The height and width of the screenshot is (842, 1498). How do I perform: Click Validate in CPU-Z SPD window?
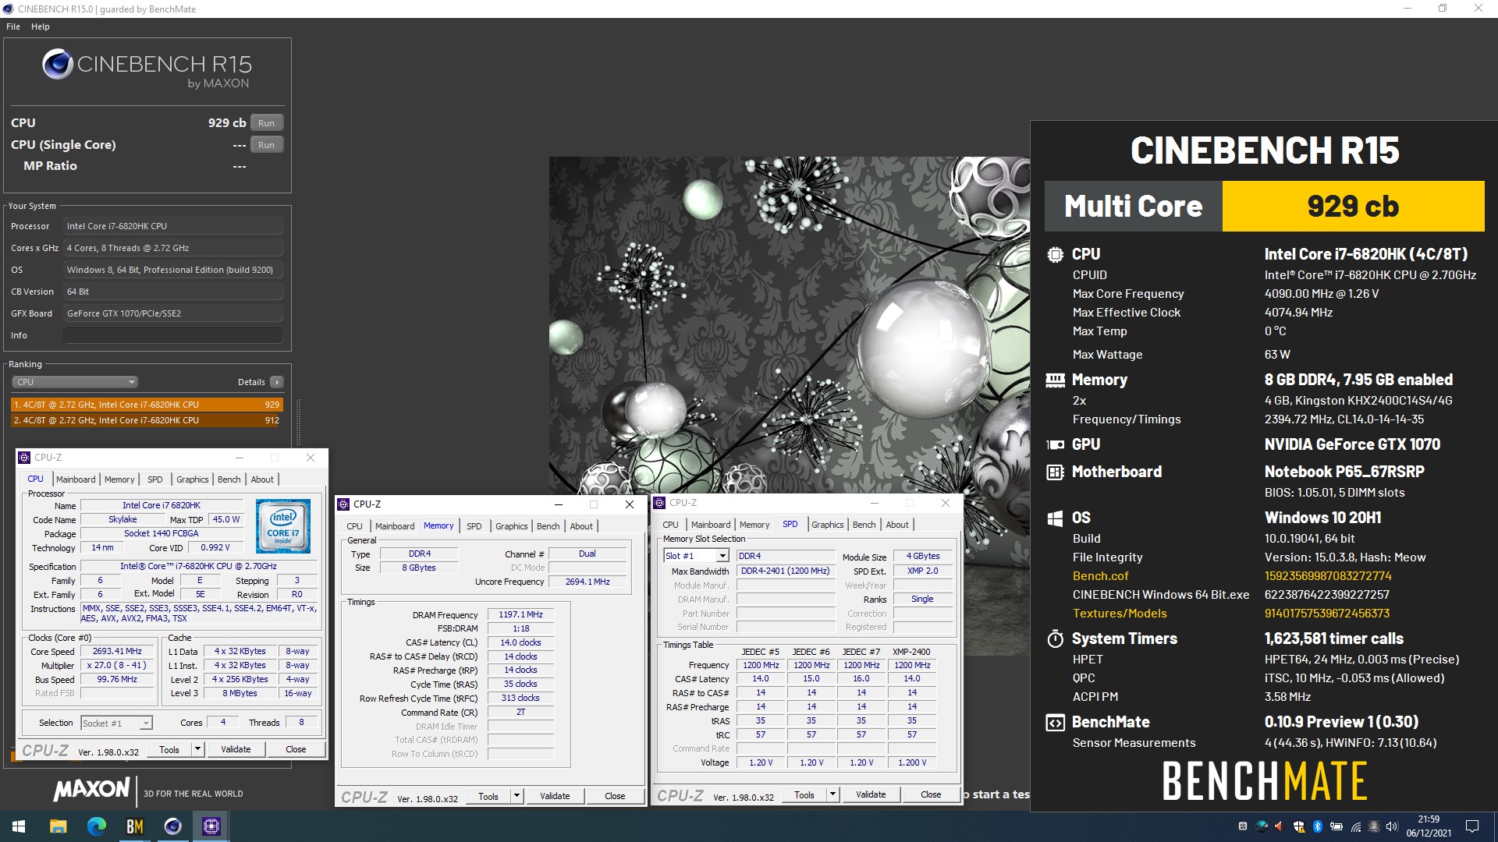point(871,794)
